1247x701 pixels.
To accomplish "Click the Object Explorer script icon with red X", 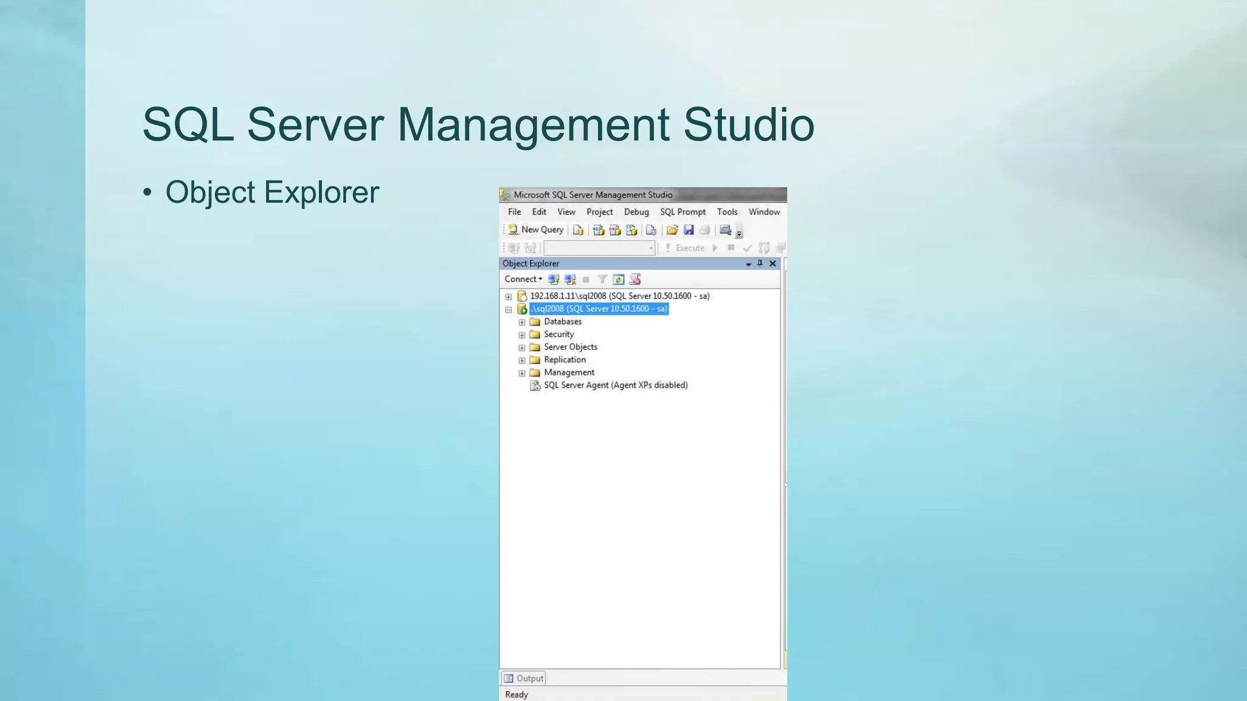I will 635,279.
